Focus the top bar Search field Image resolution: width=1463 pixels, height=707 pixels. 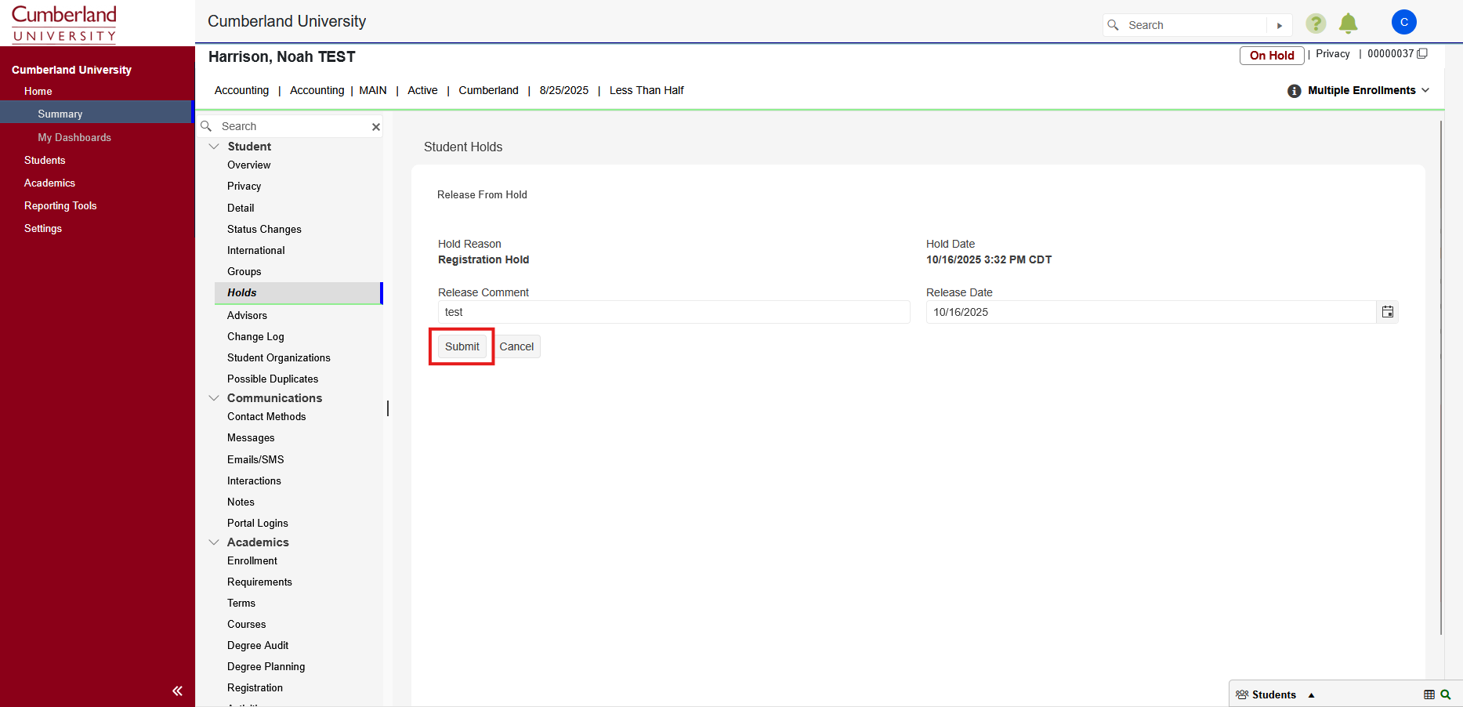click(x=1195, y=25)
